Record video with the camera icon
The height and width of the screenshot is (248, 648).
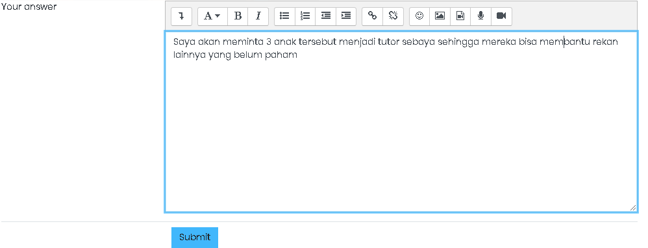(501, 16)
